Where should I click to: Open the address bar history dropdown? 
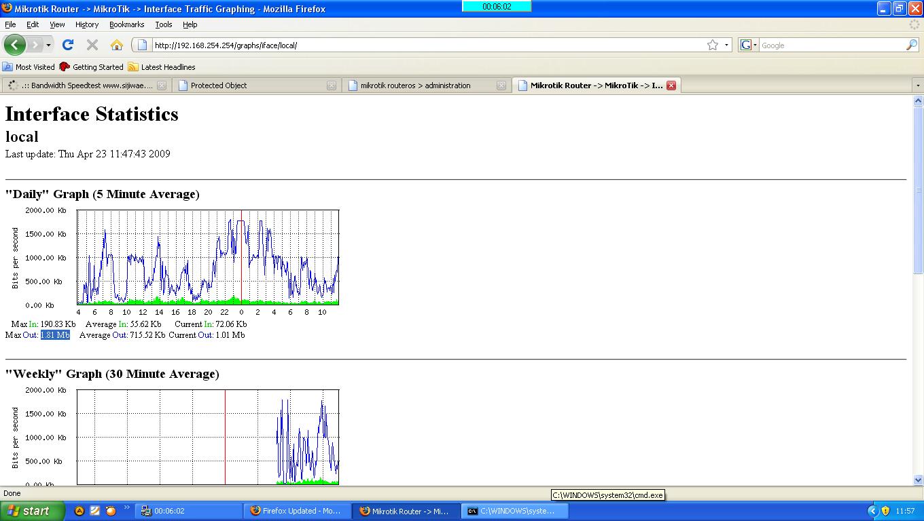(x=726, y=45)
